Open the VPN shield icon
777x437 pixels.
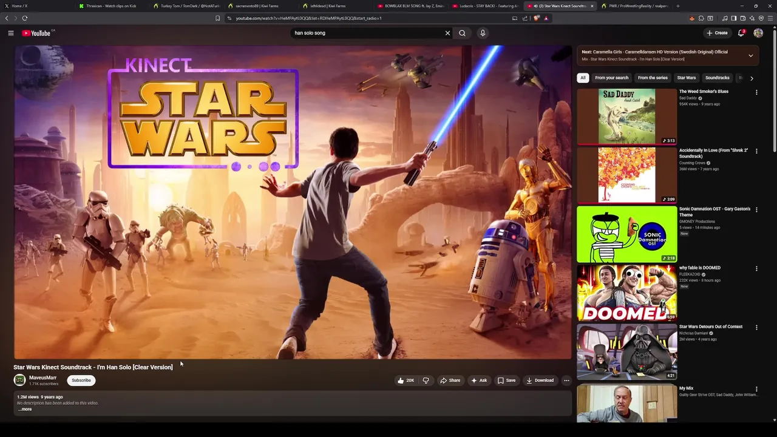(761, 18)
